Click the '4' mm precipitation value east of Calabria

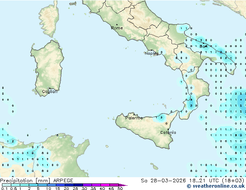(241, 100)
